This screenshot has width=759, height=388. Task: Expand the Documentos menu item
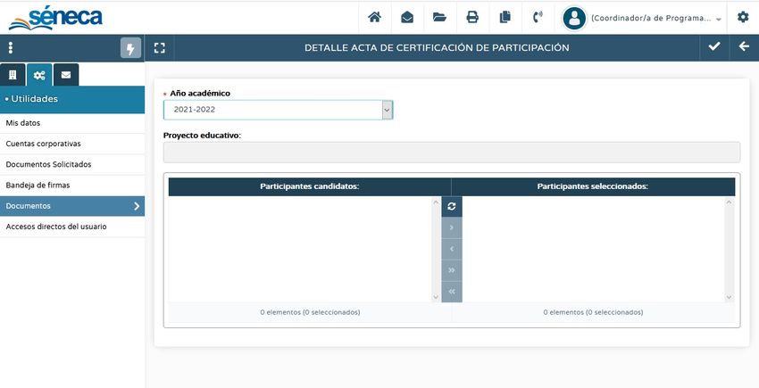(x=71, y=206)
